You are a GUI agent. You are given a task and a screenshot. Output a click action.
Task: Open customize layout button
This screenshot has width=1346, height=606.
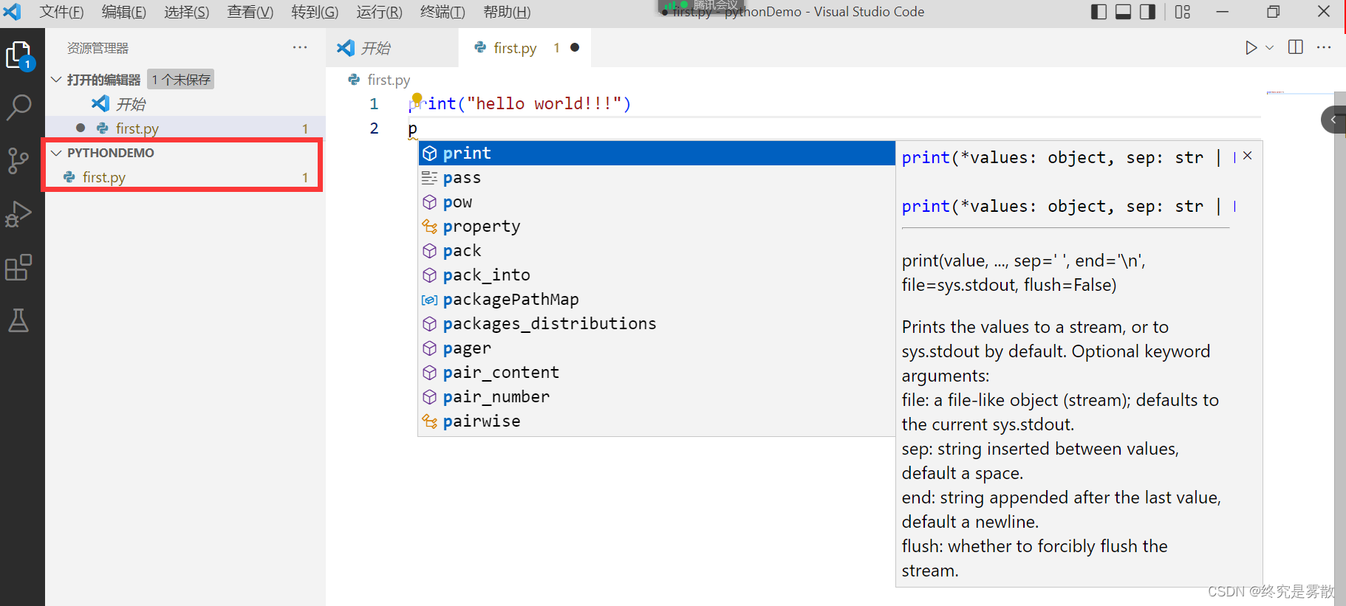coord(1183,12)
